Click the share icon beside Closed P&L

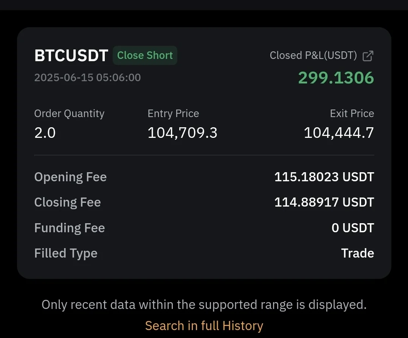368,56
